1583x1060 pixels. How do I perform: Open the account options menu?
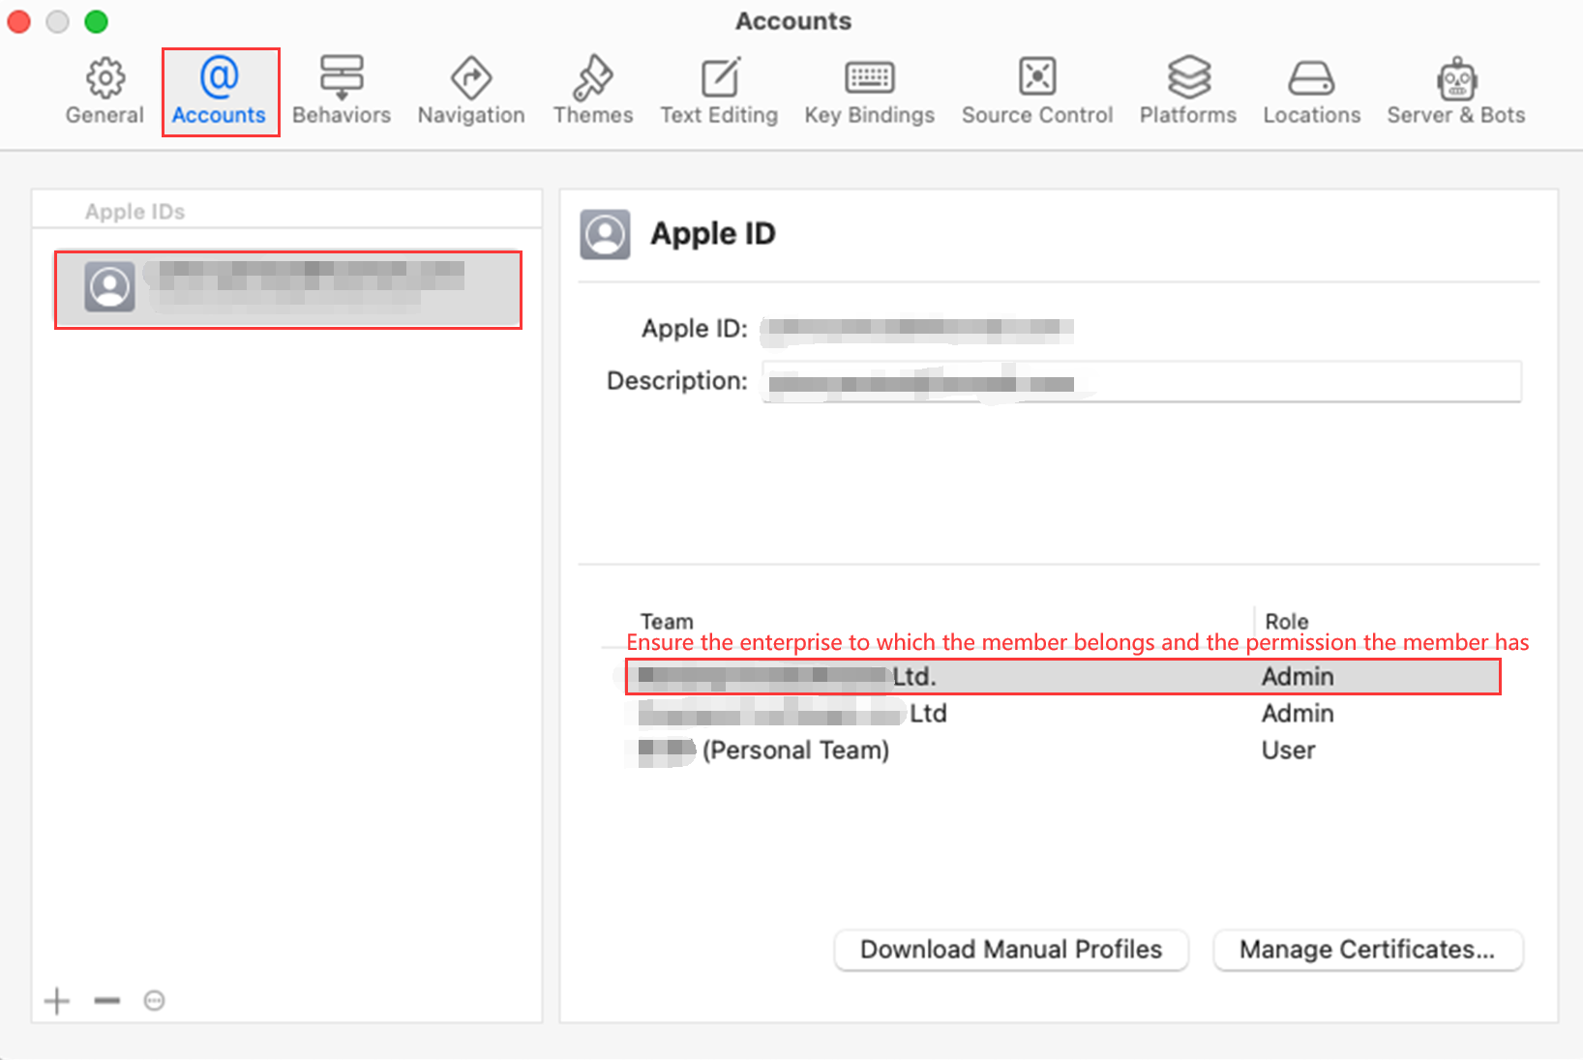pos(154,1000)
